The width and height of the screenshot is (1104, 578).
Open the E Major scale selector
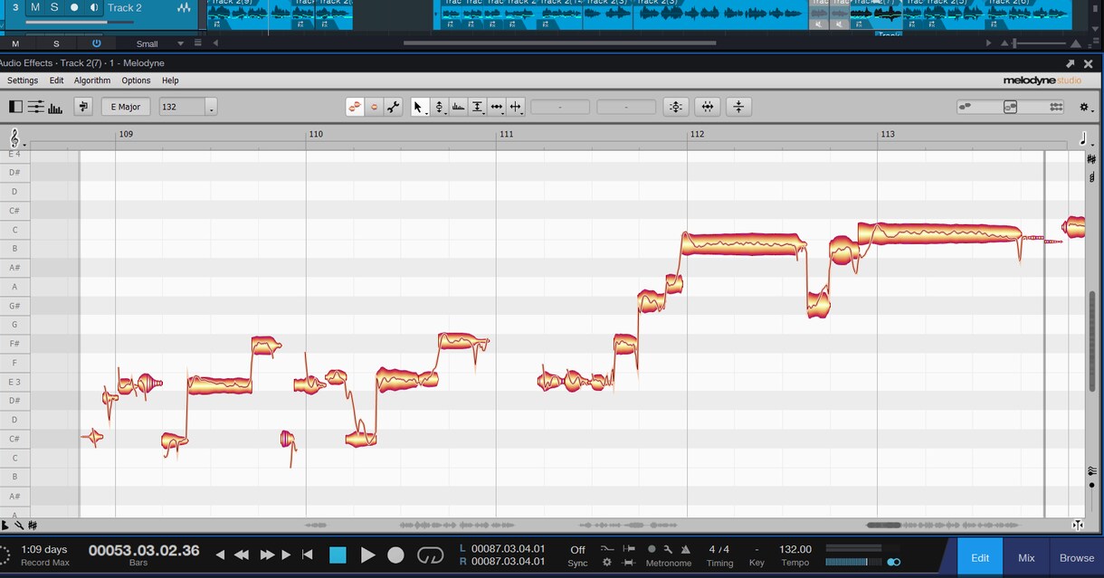coord(126,107)
